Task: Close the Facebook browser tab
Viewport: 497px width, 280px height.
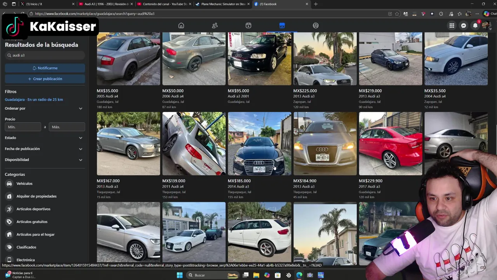Action: (x=307, y=4)
